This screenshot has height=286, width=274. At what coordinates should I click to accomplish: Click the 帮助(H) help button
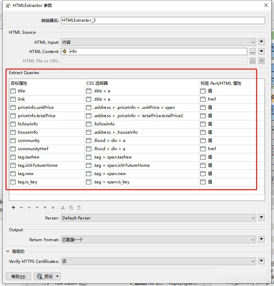click(18, 276)
